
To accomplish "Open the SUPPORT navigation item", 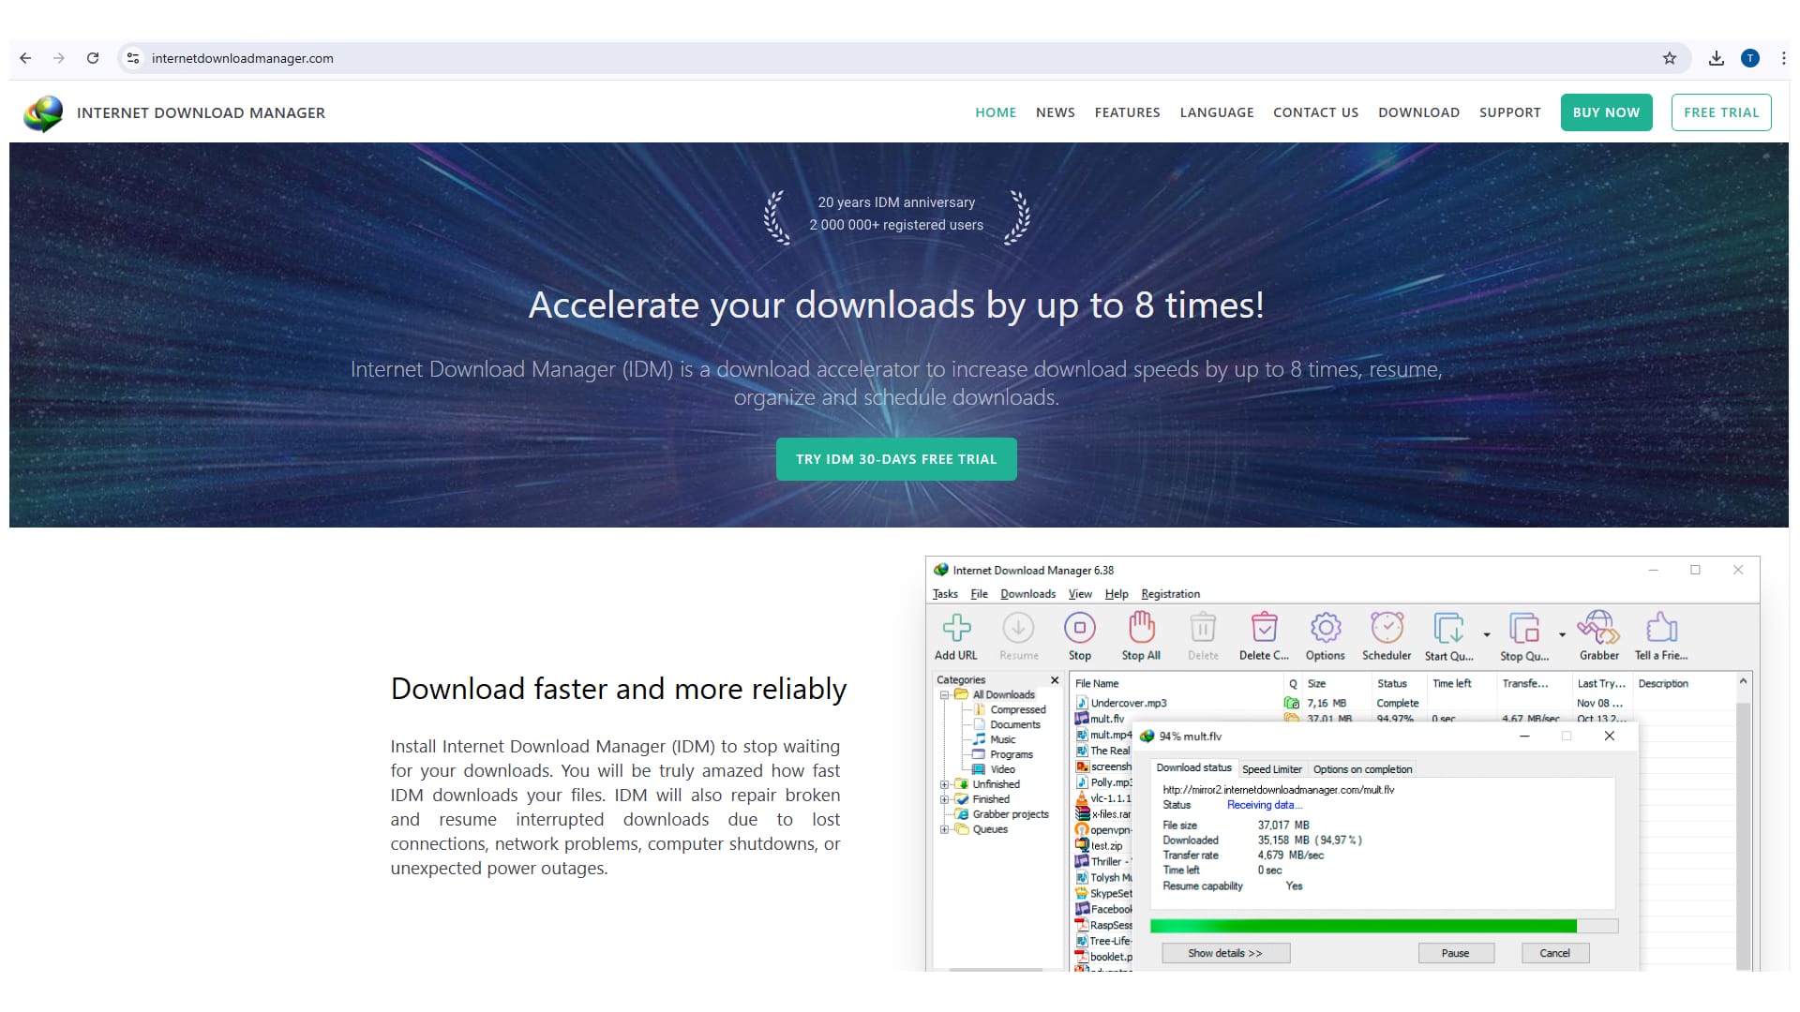I will [1510, 112].
